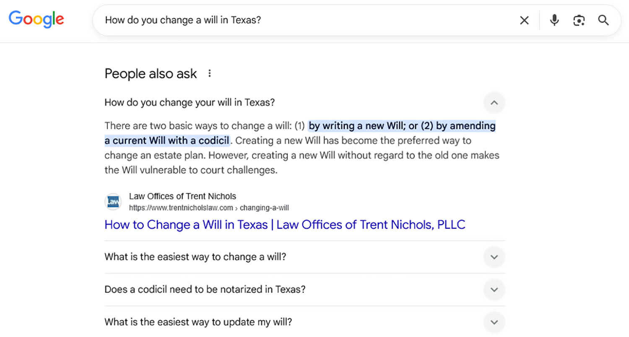Select question 'What is the easiest way to change a will?'
The width and height of the screenshot is (629, 337).
point(195,257)
